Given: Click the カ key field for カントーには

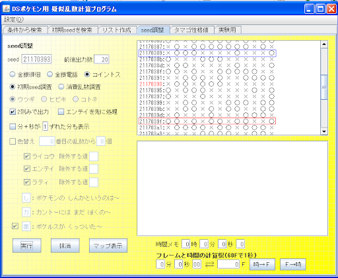Looking at the screenshot, I should pyautogui.click(x=26, y=212).
